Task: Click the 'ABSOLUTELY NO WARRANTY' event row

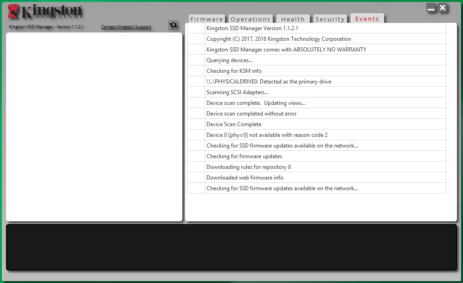Action: (316, 49)
